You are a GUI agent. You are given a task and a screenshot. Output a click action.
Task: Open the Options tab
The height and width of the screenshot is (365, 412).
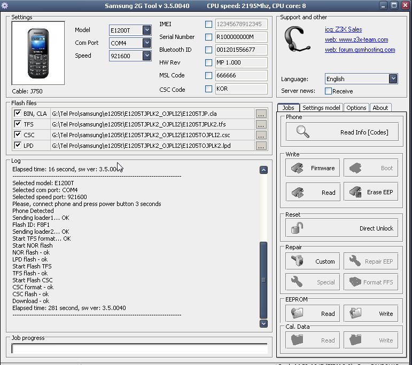[x=356, y=108]
